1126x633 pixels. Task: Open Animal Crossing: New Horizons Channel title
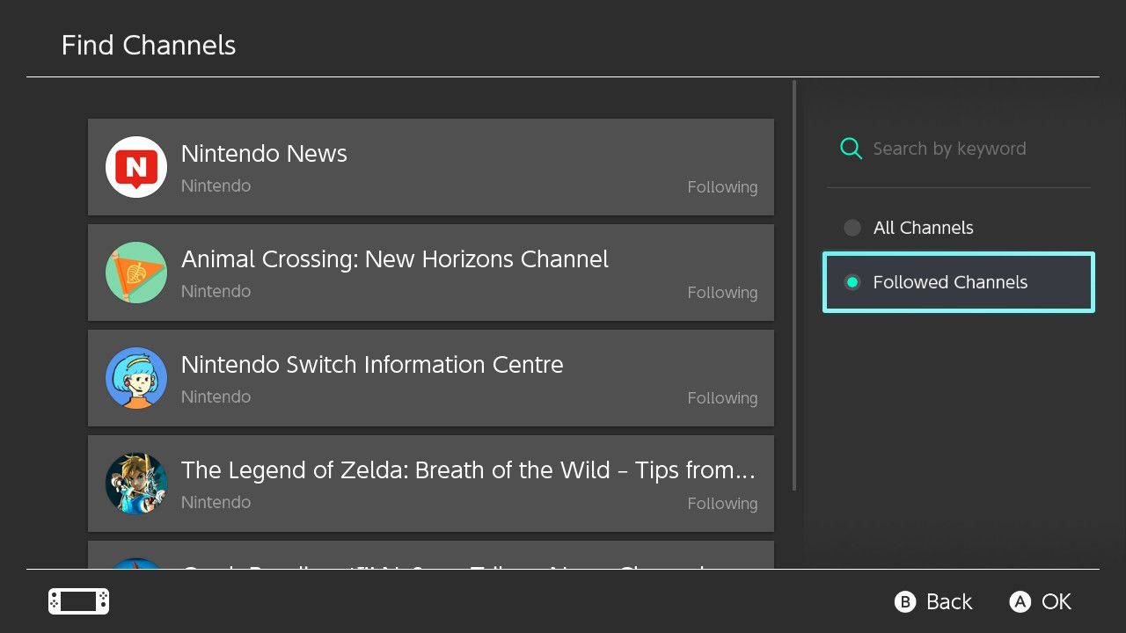coord(395,259)
